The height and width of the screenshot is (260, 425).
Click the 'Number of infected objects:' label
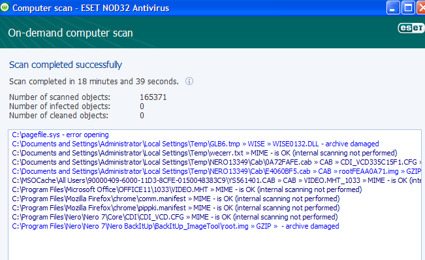click(x=59, y=106)
